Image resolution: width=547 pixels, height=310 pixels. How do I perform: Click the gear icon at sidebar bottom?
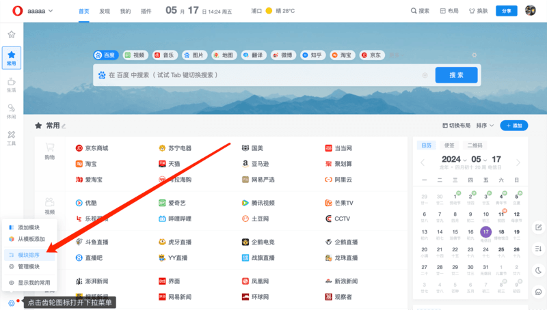pos(11,303)
